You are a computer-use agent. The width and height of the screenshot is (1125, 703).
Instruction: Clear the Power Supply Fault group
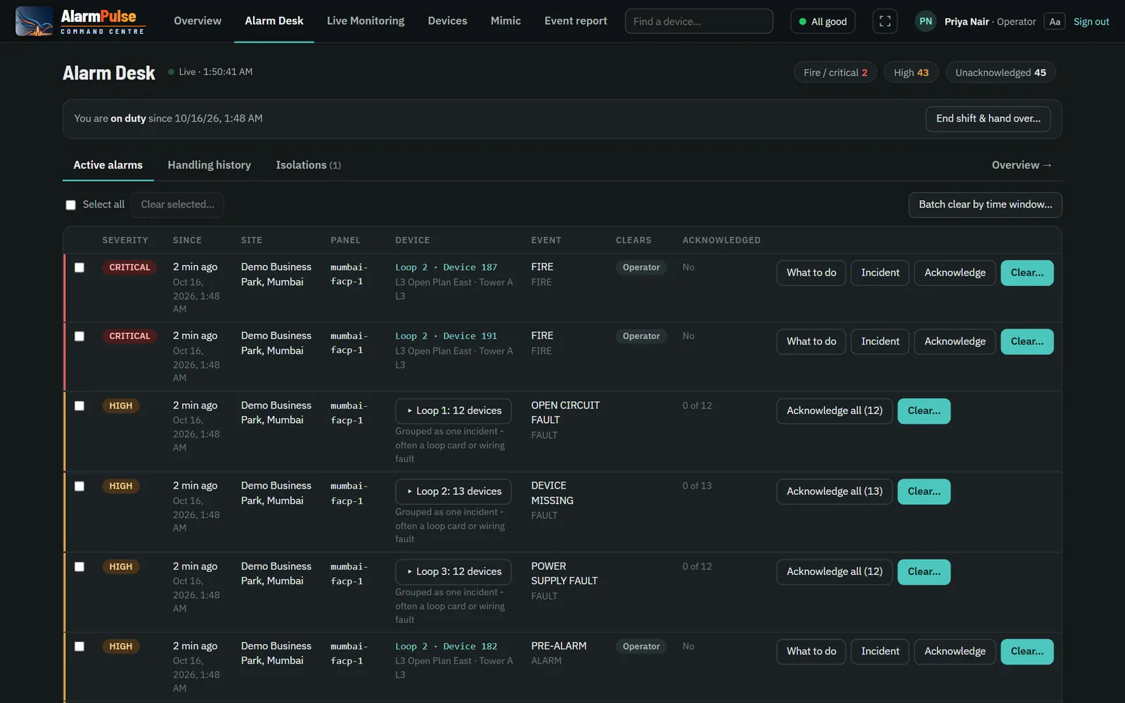point(924,572)
